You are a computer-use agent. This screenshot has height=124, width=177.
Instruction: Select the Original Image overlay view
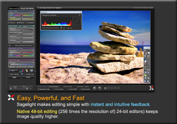(x=67, y=87)
